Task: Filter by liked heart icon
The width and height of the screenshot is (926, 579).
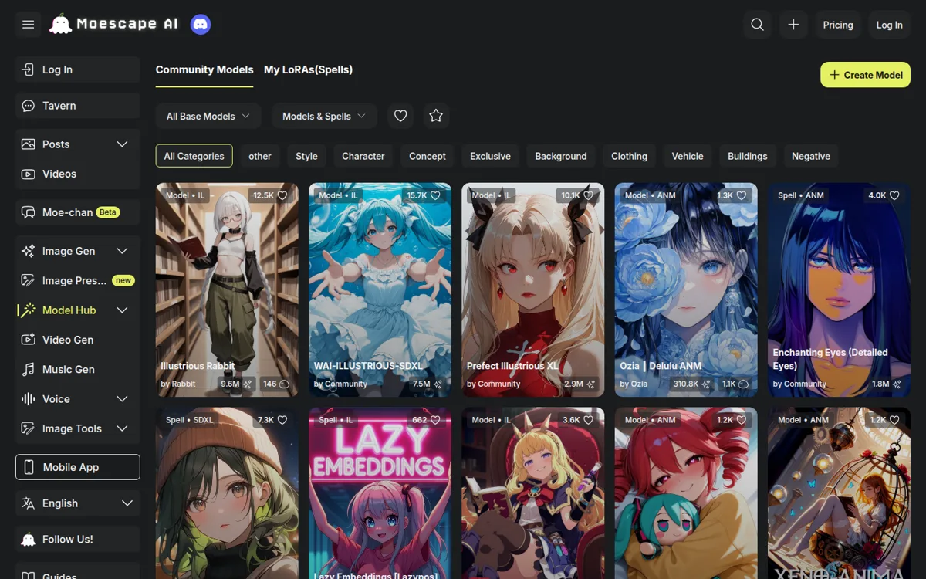Action: click(x=400, y=116)
